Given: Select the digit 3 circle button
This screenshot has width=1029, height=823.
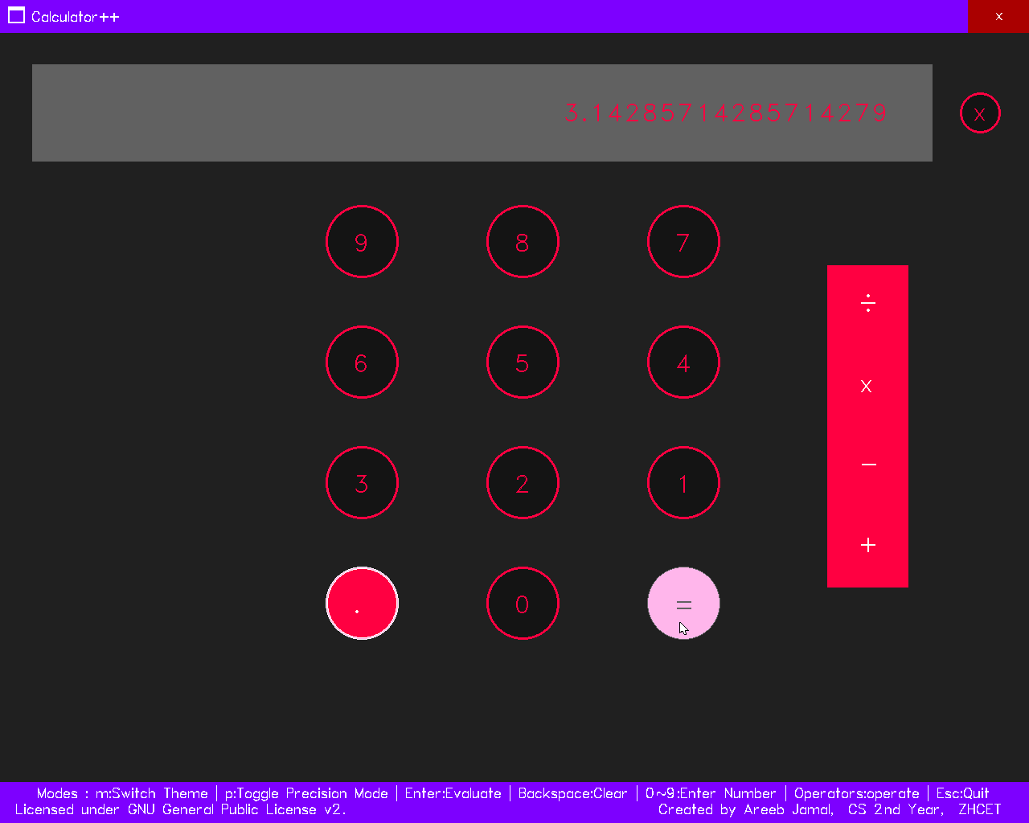Looking at the screenshot, I should (362, 483).
